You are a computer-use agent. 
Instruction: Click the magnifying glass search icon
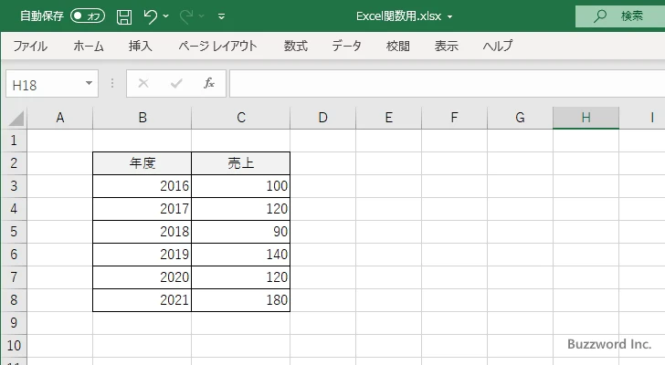[599, 16]
